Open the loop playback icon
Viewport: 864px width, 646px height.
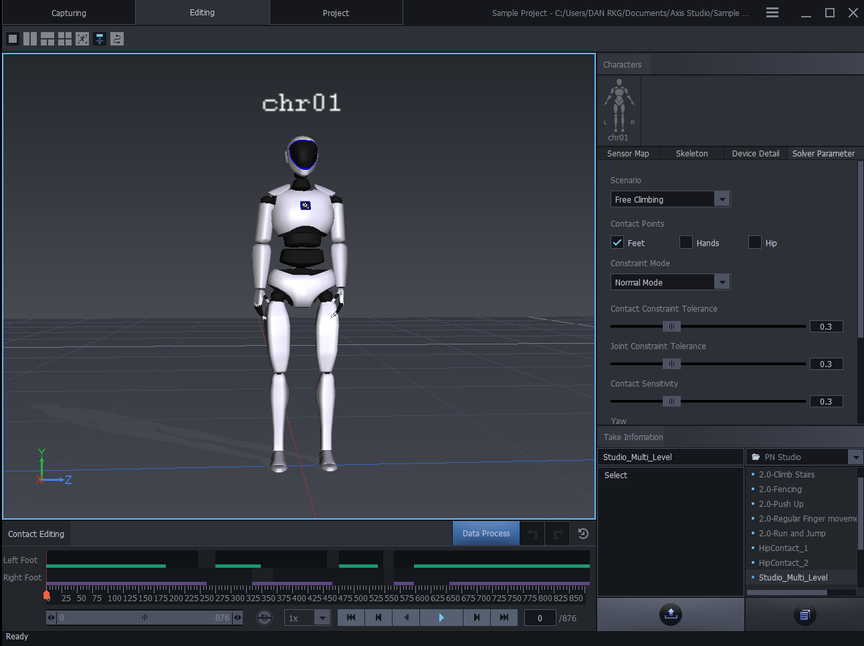(264, 617)
